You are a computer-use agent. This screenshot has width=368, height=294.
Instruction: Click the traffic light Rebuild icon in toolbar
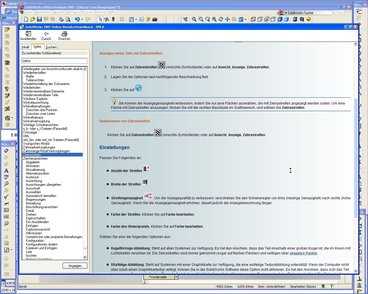(113, 19)
